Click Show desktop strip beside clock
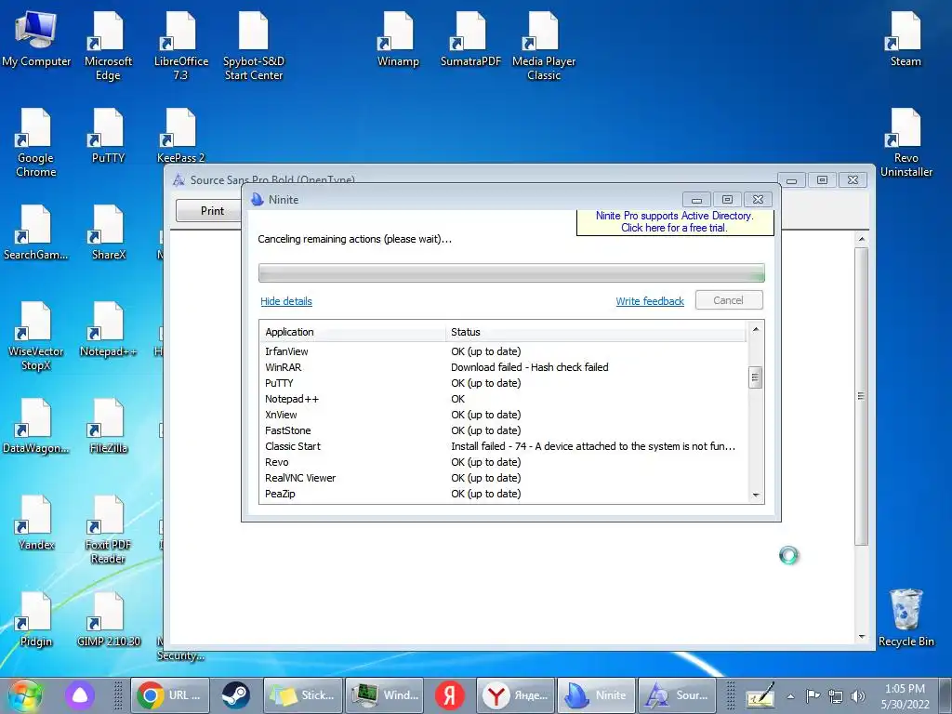The image size is (952, 714). coord(945,695)
